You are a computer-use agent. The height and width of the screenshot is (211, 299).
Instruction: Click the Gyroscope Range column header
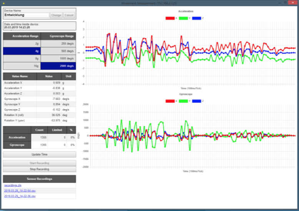point(58,36)
